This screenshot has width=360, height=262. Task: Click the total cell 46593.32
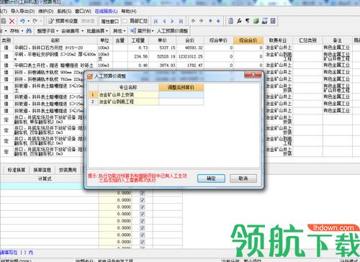(x=190, y=48)
